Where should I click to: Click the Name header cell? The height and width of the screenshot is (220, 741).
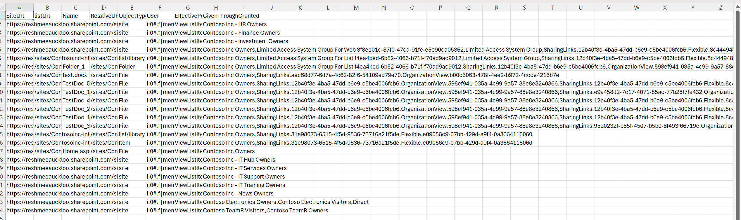(x=75, y=16)
